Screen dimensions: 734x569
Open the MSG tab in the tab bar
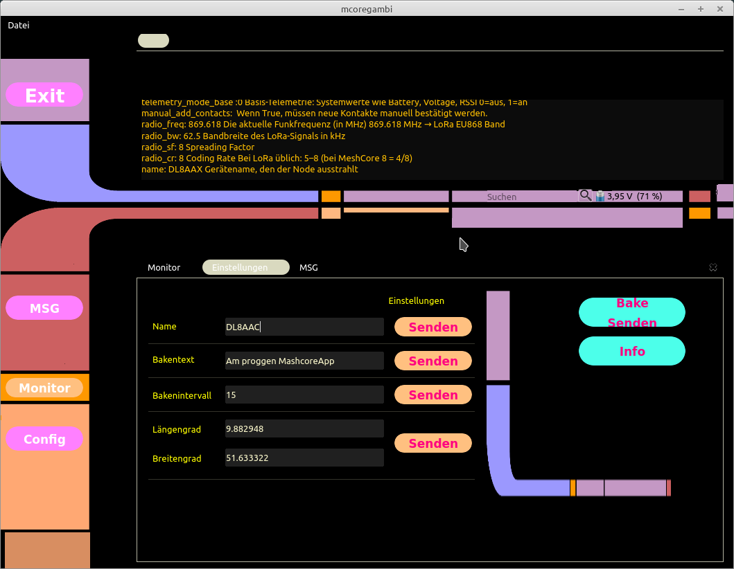click(308, 267)
